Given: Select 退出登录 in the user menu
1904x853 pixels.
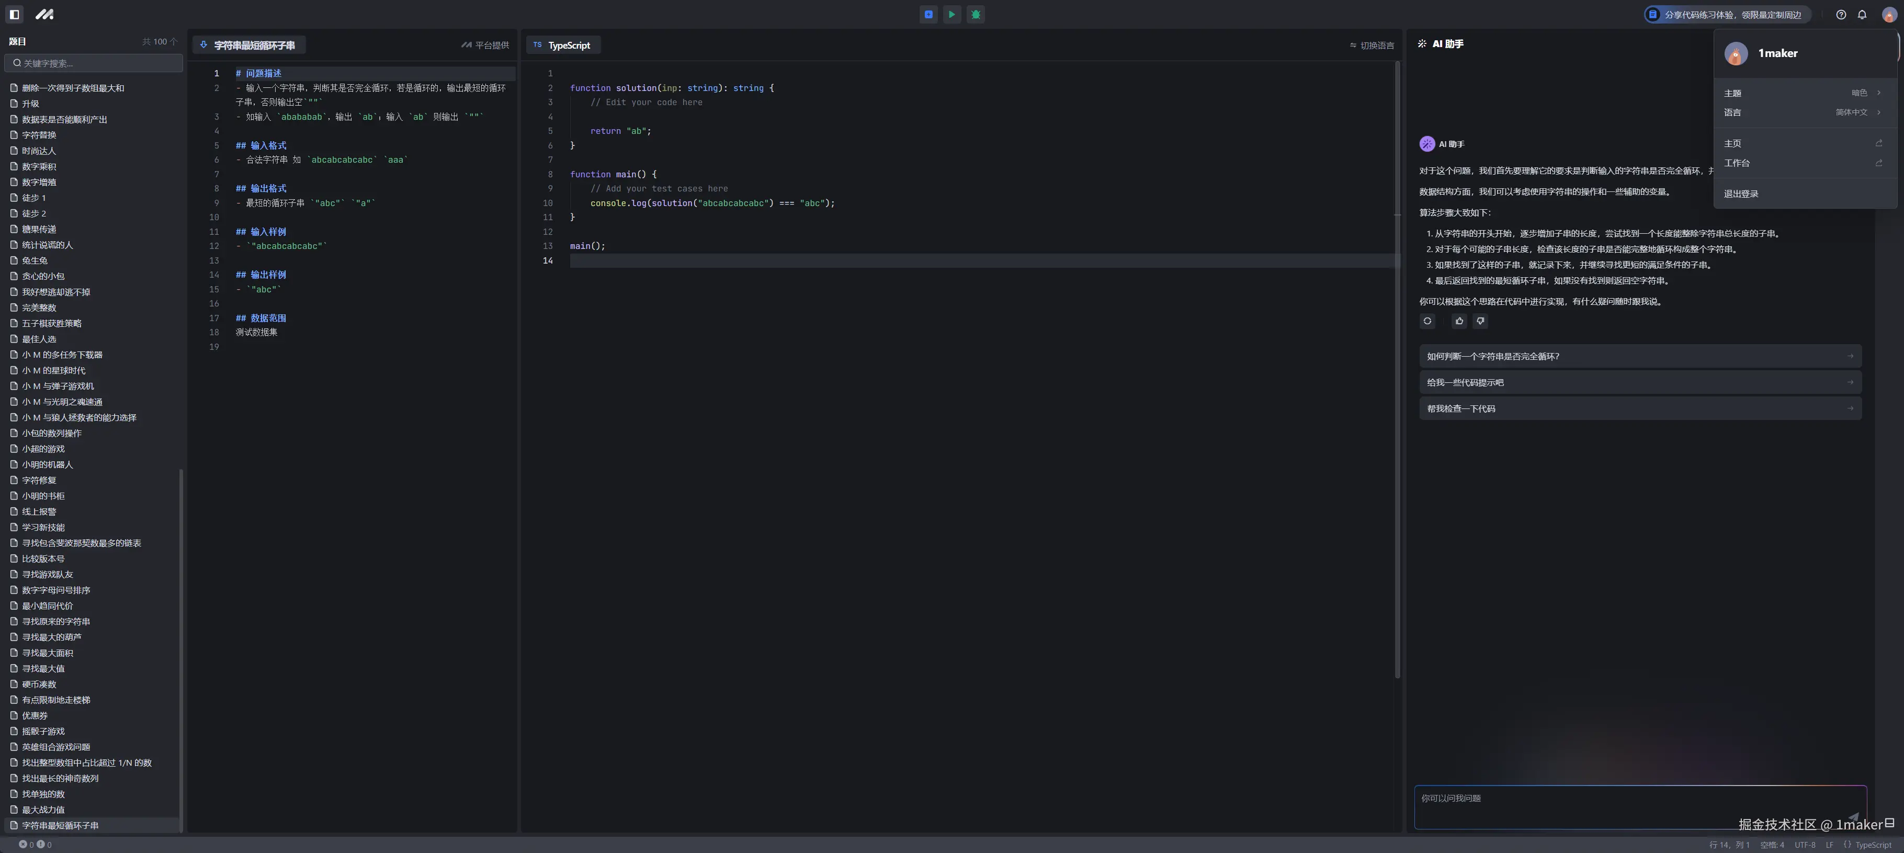Looking at the screenshot, I should [1741, 194].
